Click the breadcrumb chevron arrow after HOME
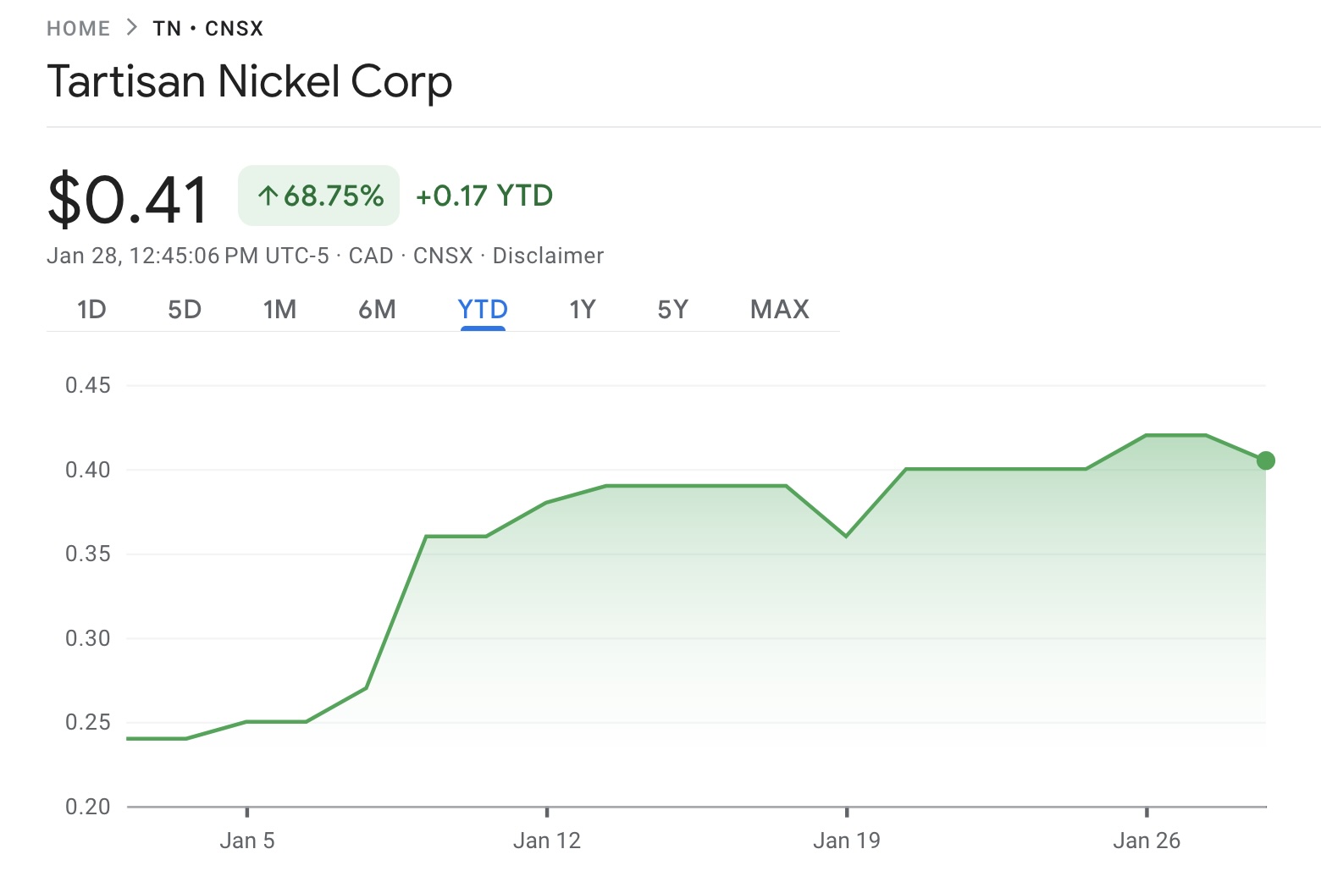Viewport: 1321px width, 882px height. [131, 28]
